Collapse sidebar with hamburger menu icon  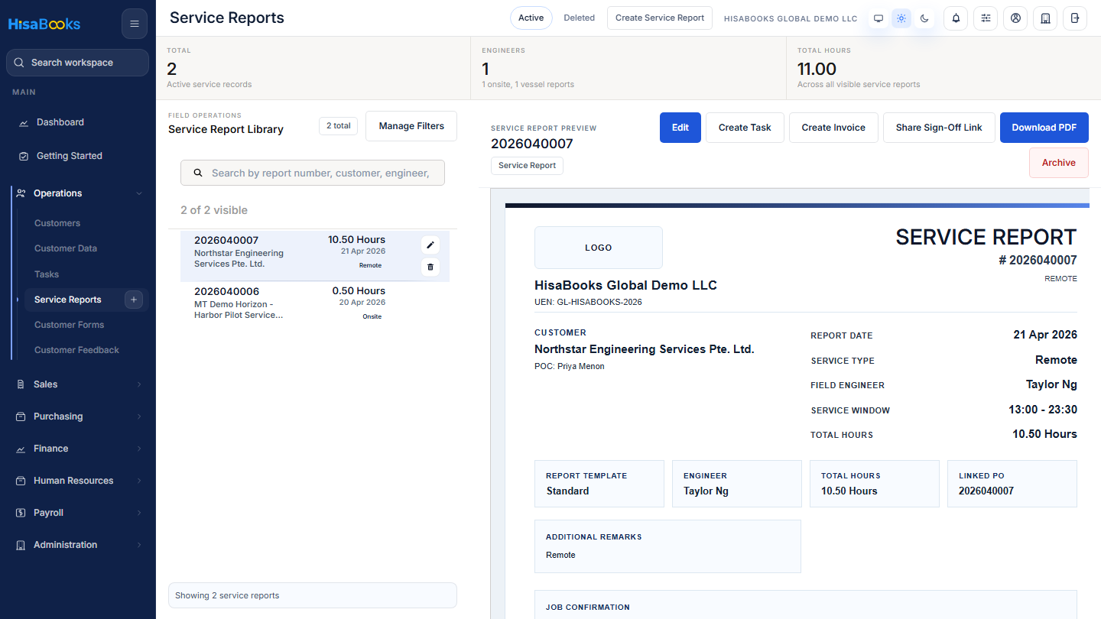coord(135,24)
